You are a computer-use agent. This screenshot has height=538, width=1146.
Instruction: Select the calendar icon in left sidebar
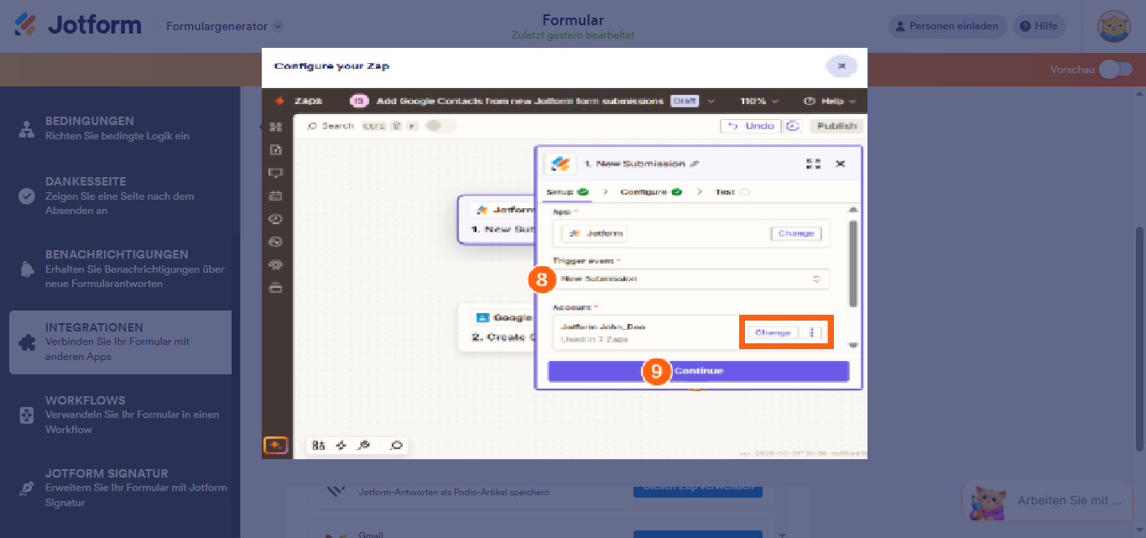(x=276, y=195)
